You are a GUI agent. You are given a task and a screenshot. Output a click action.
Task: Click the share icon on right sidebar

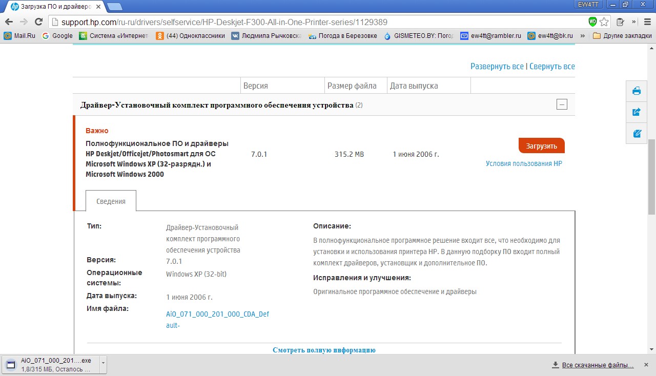coord(637,112)
